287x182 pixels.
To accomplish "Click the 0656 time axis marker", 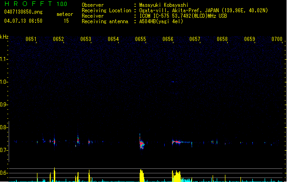I will 168,39.
